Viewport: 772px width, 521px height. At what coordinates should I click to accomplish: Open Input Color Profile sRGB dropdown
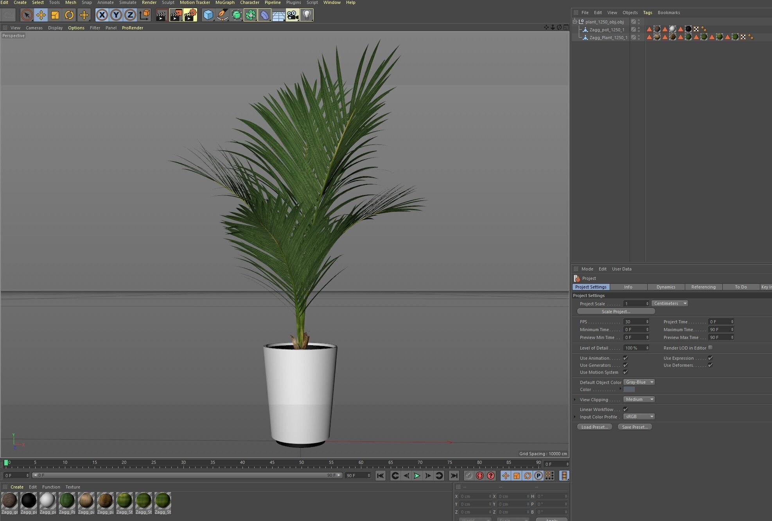coord(639,416)
